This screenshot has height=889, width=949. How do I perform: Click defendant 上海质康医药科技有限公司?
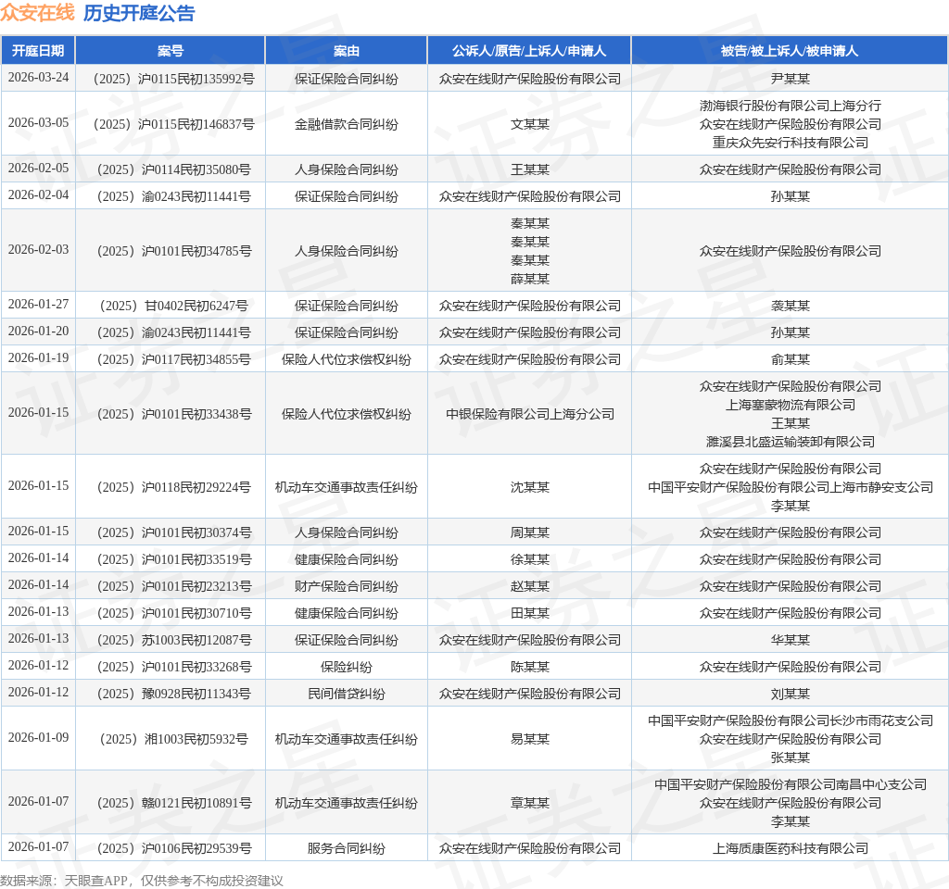790,848
